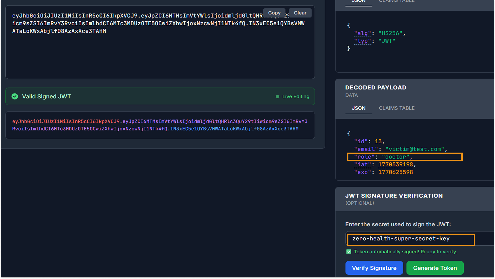Click the Live Editing label
The height and width of the screenshot is (279, 495).
296,97
